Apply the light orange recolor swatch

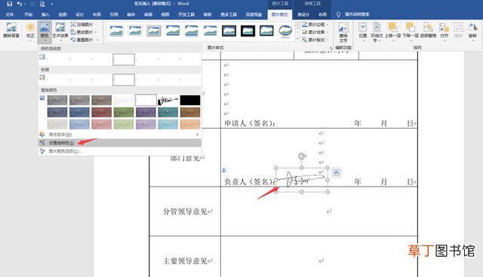point(190,124)
